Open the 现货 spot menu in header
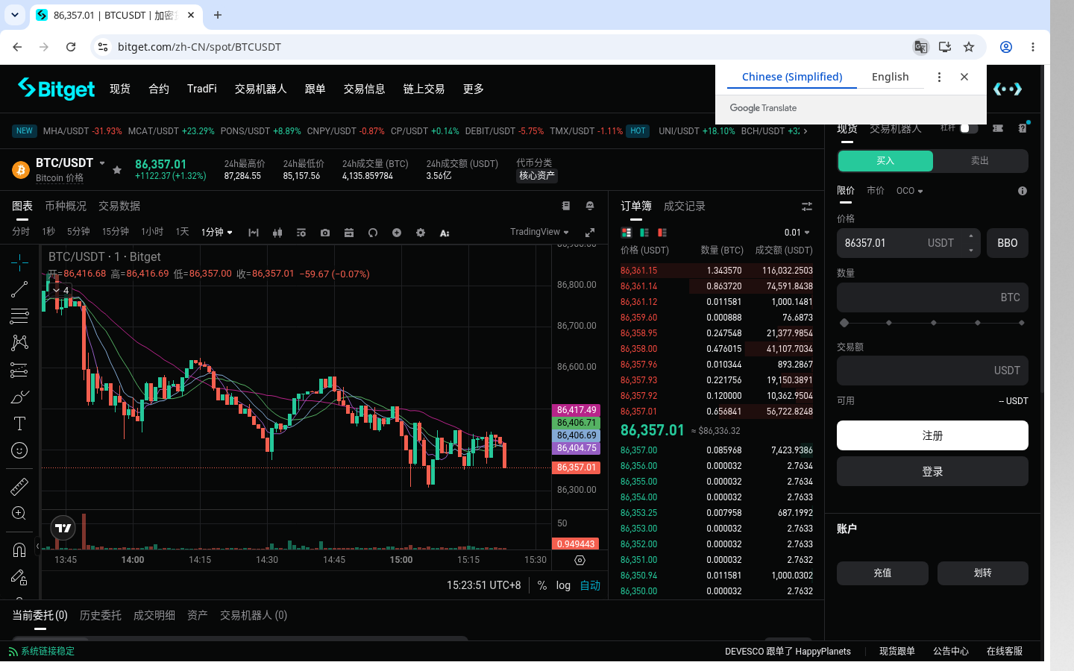The image size is (1074, 671). click(120, 89)
